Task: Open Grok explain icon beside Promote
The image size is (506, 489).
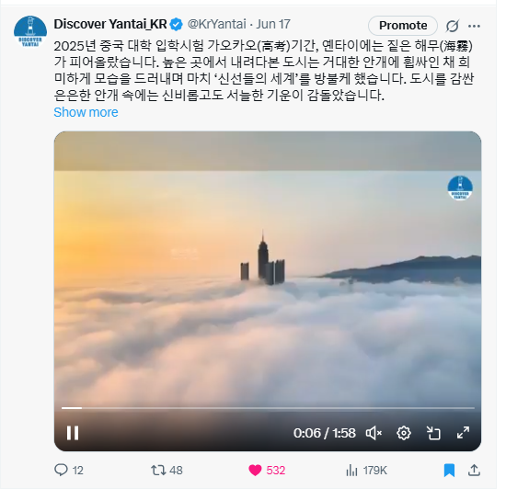Action: 452,26
